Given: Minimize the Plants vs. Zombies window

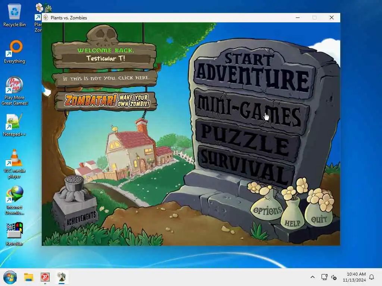Looking at the screenshot, I should pyautogui.click(x=298, y=18).
